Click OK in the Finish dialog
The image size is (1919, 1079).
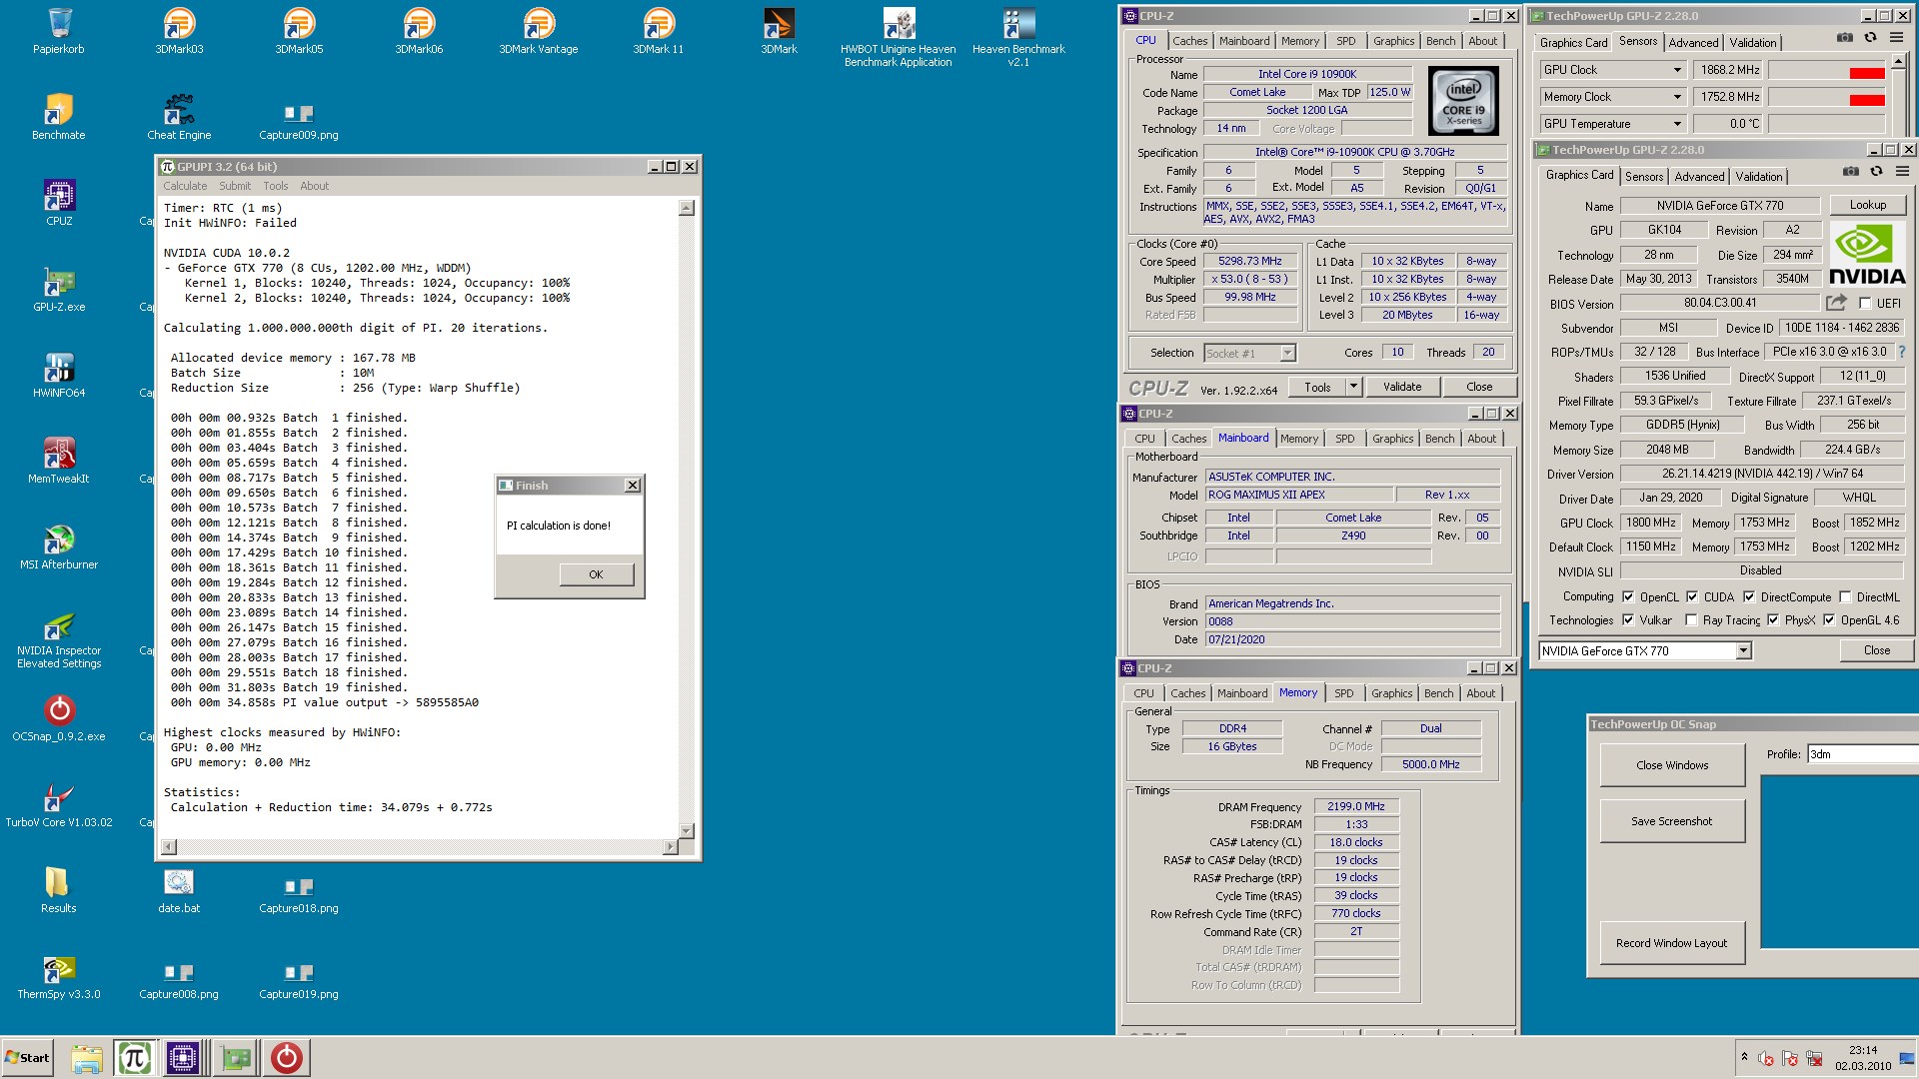pyautogui.click(x=596, y=574)
